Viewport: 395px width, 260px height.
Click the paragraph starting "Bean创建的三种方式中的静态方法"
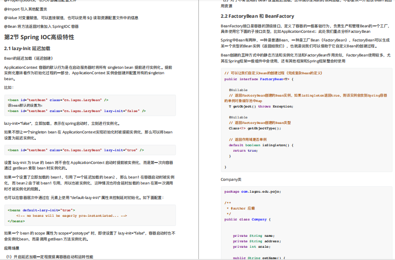(x=306, y=58)
